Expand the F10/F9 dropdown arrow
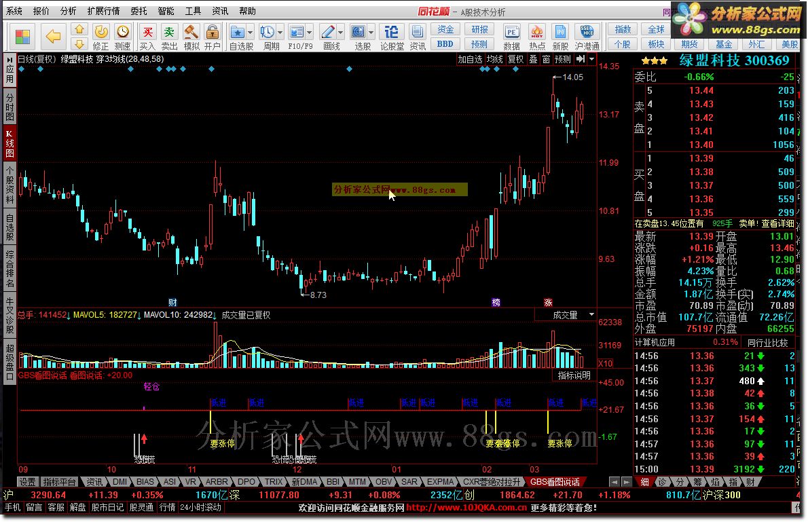808x522 pixels. 310,33
